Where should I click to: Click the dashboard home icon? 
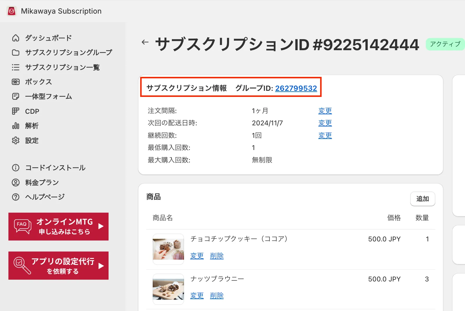coord(16,38)
